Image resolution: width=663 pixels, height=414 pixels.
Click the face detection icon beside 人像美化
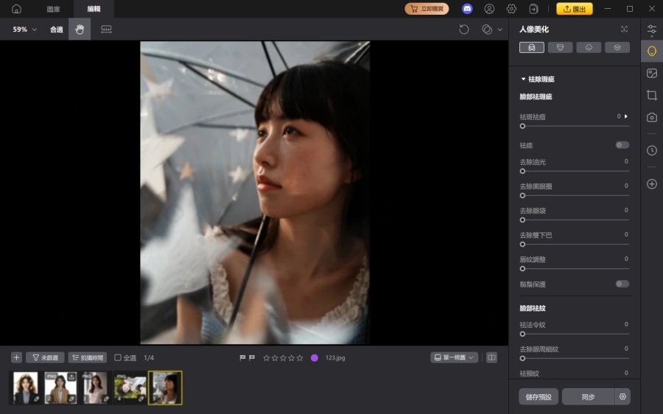click(x=624, y=29)
